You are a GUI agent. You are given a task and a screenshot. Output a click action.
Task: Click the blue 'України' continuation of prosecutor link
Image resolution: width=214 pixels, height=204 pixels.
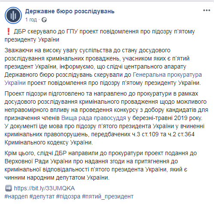15,83
